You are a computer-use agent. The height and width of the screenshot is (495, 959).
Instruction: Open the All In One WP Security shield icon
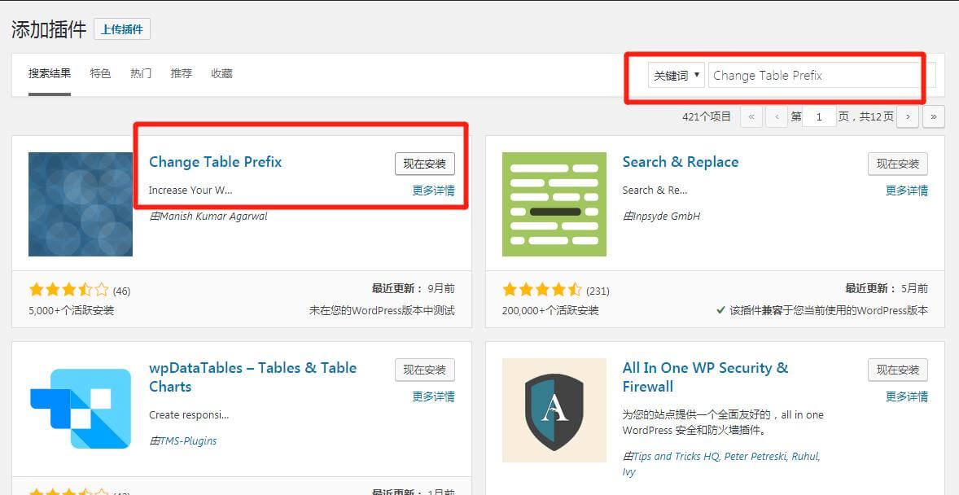(x=554, y=410)
